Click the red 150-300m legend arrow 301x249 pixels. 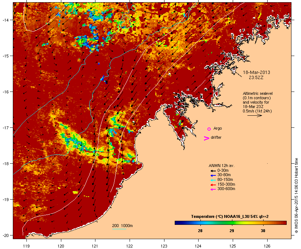click(213, 185)
